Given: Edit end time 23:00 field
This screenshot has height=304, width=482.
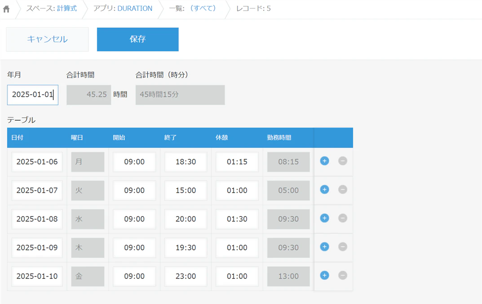Looking at the screenshot, I should (x=186, y=276).
